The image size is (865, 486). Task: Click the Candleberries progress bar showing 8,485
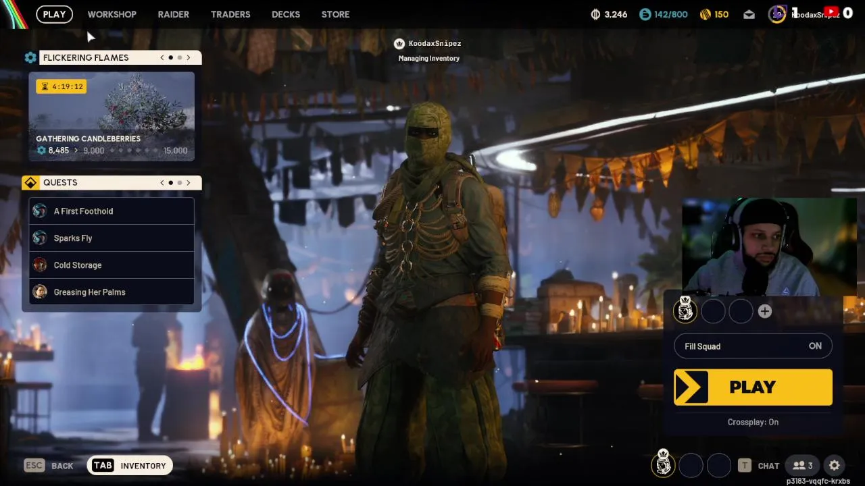(112, 151)
